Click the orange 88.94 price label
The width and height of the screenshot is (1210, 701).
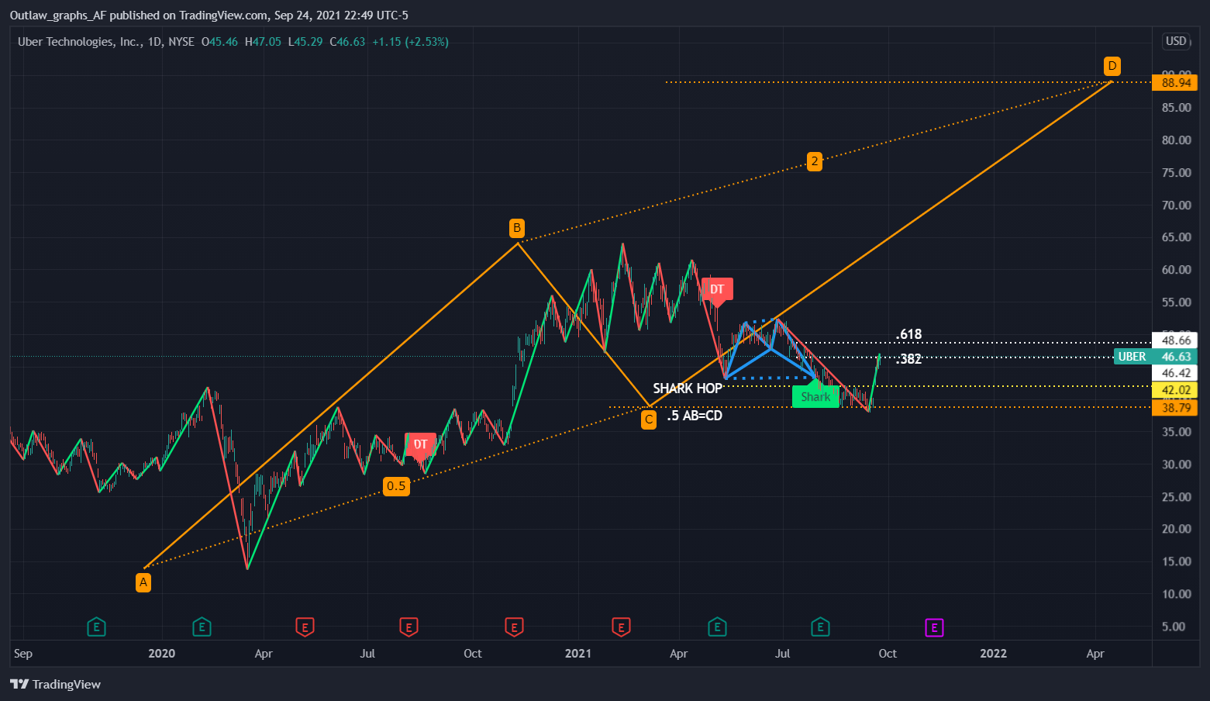click(x=1175, y=83)
